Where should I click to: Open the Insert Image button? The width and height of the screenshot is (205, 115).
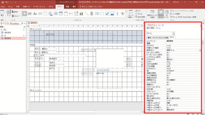tap(131, 14)
